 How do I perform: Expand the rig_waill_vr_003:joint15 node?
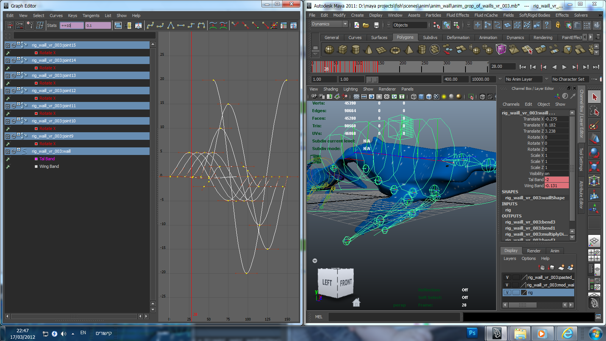tap(8, 45)
